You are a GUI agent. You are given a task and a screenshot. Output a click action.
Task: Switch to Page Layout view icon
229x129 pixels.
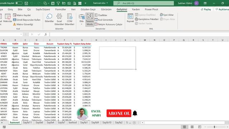click(x=192, y=127)
